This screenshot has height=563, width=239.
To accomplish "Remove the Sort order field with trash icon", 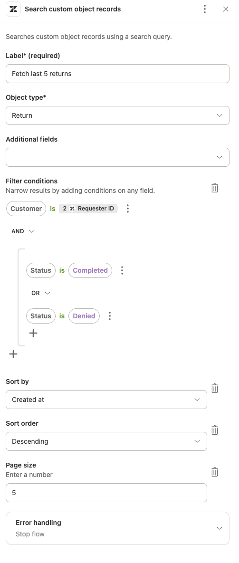I will pyautogui.click(x=215, y=430).
